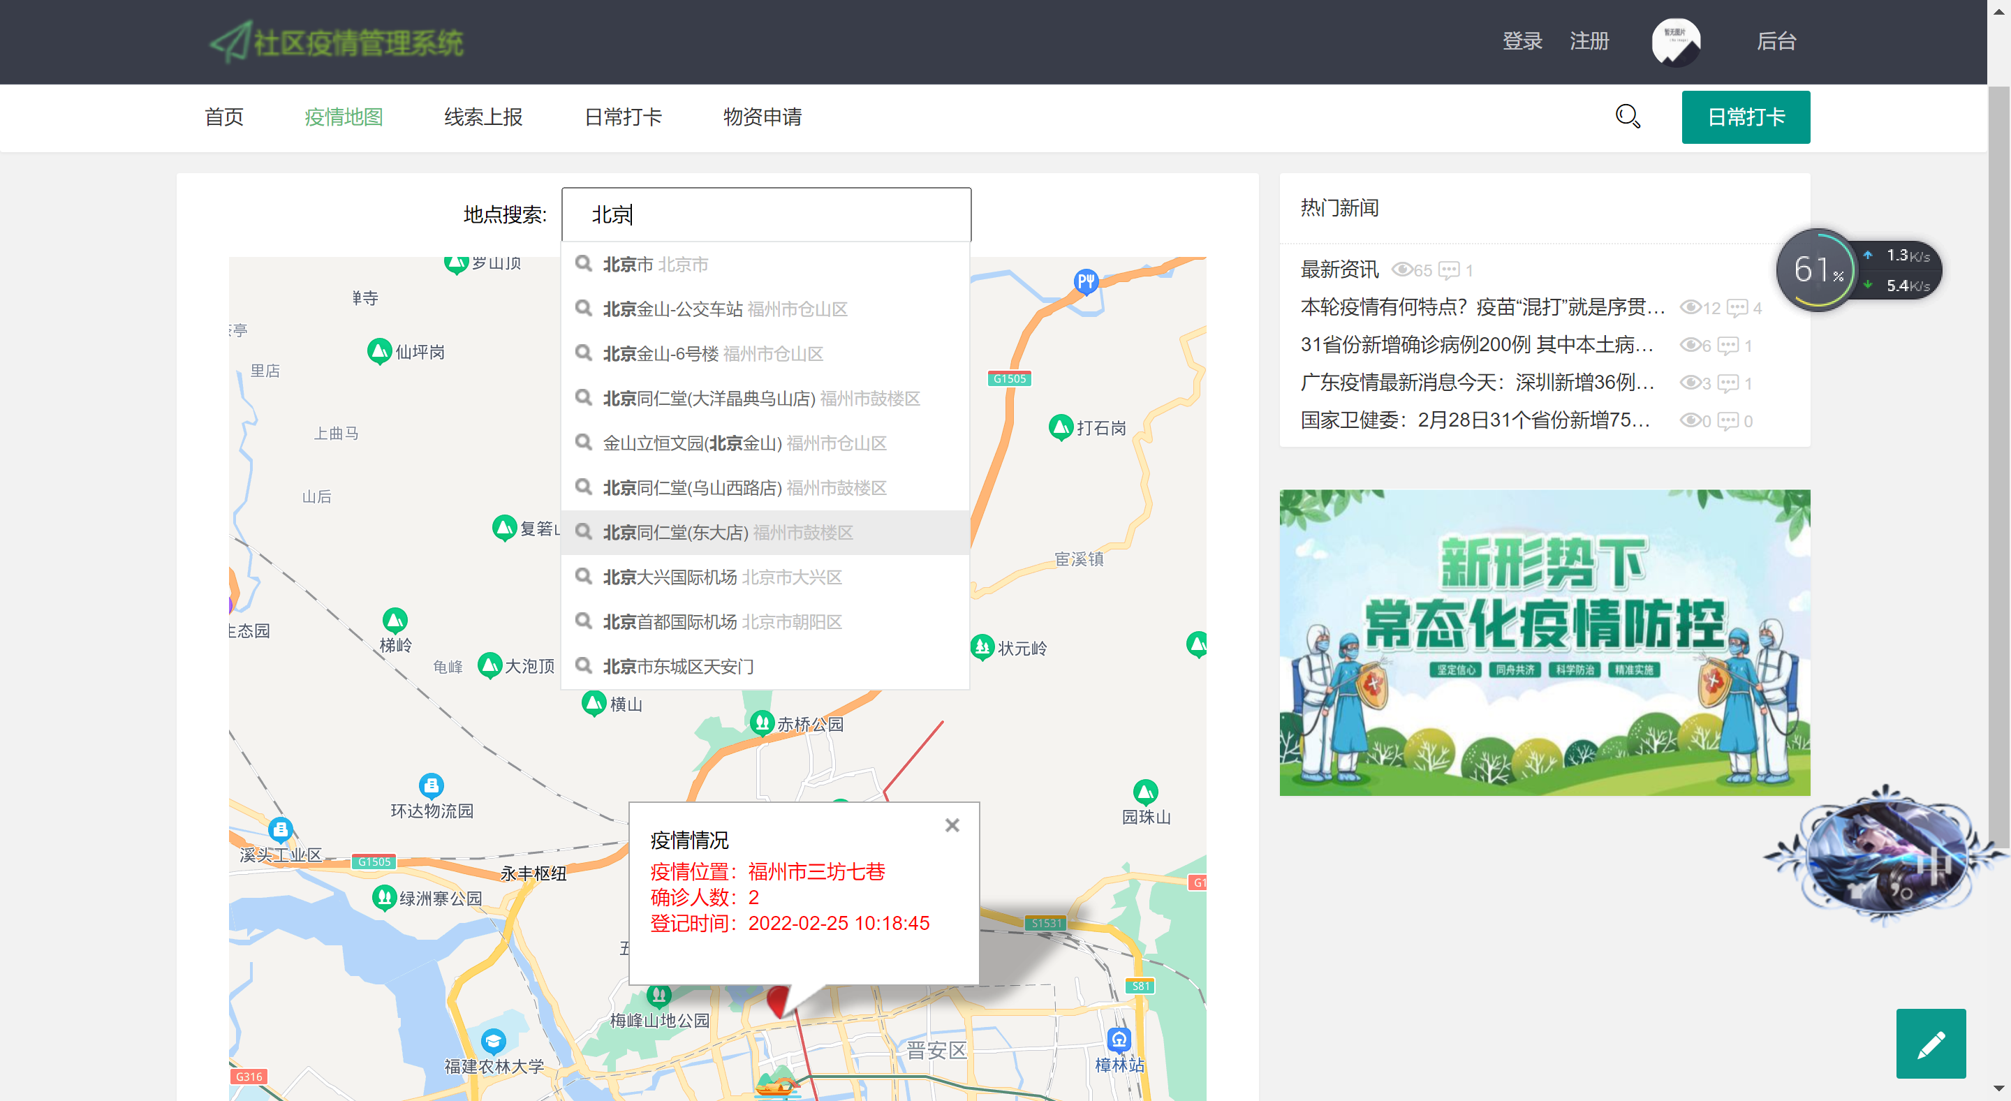Screen dimensions: 2011x1101
Task: Click the 注册 link in the header
Action: pyautogui.click(x=1590, y=41)
